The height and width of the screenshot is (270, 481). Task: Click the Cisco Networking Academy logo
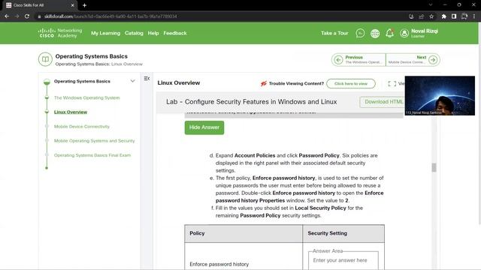coord(60,33)
